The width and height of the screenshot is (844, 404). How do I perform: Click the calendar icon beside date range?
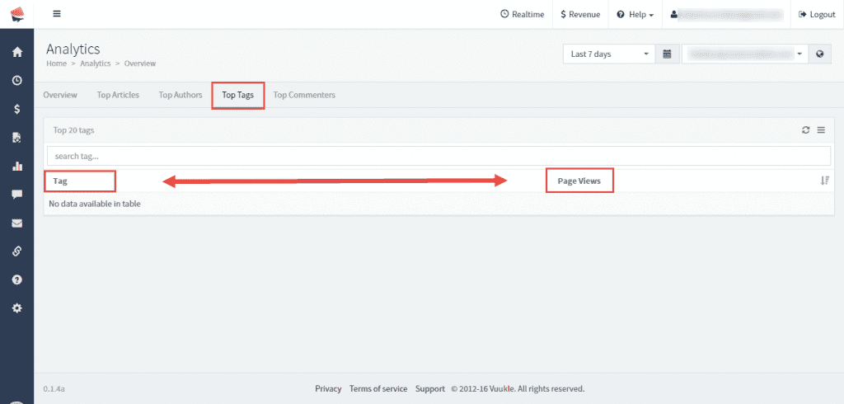(667, 54)
